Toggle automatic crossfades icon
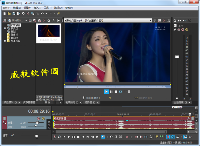 coord(173,137)
